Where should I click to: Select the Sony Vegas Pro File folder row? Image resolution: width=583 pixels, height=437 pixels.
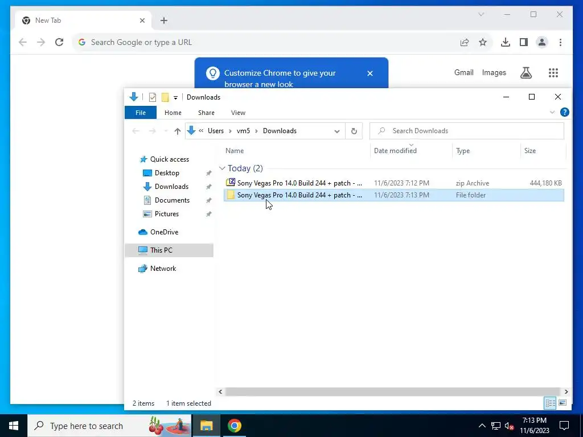pos(394,195)
